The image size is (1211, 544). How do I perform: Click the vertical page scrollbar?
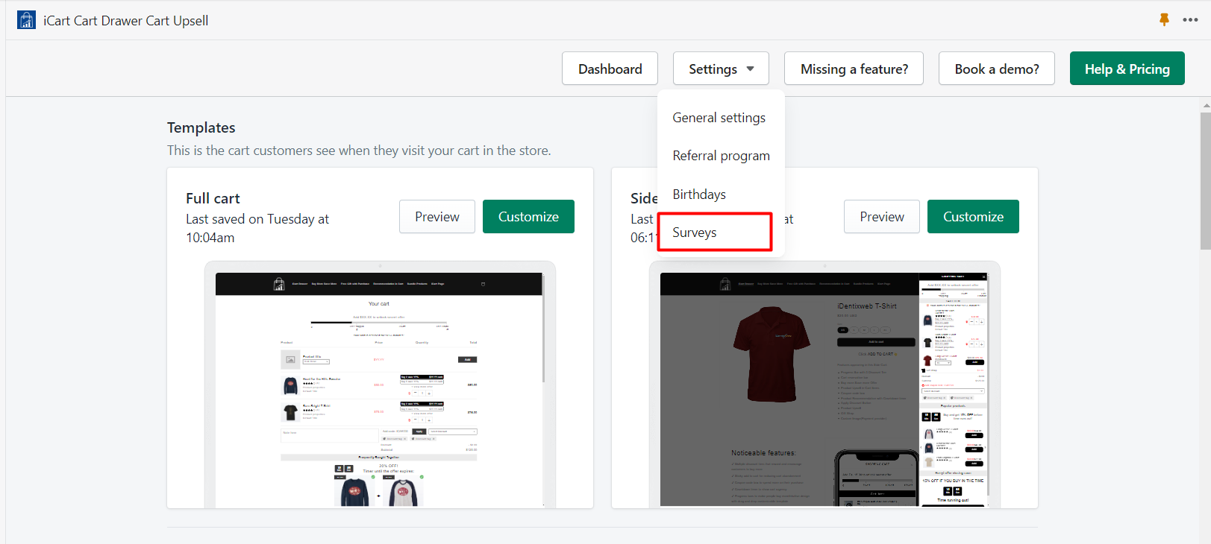coord(1205,181)
